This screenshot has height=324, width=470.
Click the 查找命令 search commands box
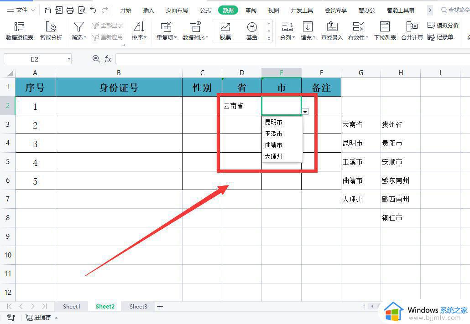[455, 10]
